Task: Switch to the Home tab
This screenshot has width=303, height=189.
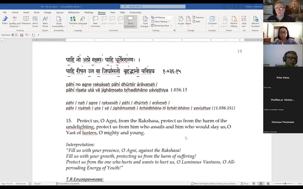Action: pyautogui.click(x=15, y=12)
